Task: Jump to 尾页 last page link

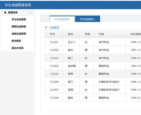Action: pyautogui.click(x=56, y=28)
